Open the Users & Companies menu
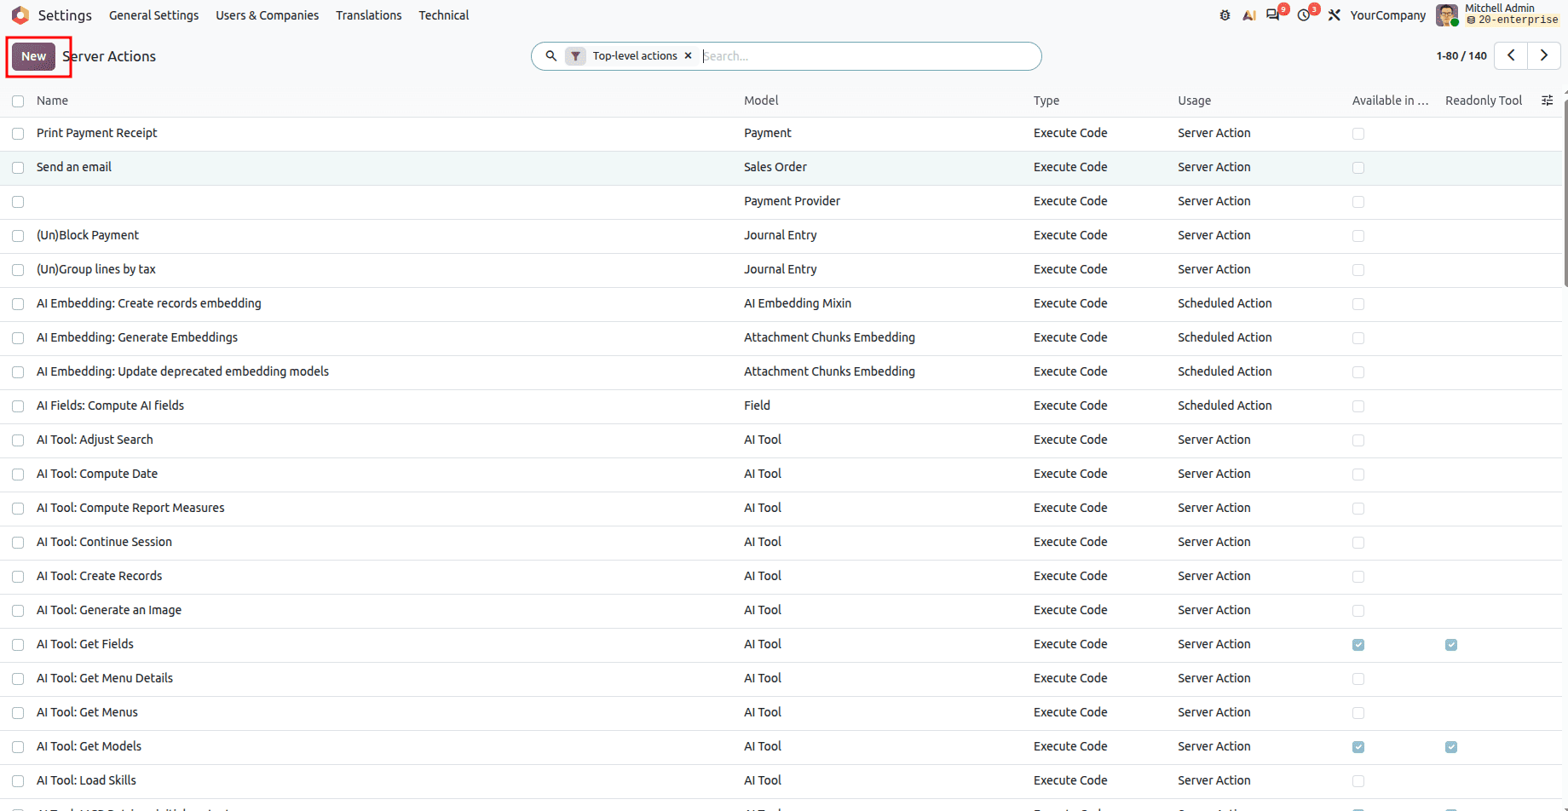 (x=267, y=15)
